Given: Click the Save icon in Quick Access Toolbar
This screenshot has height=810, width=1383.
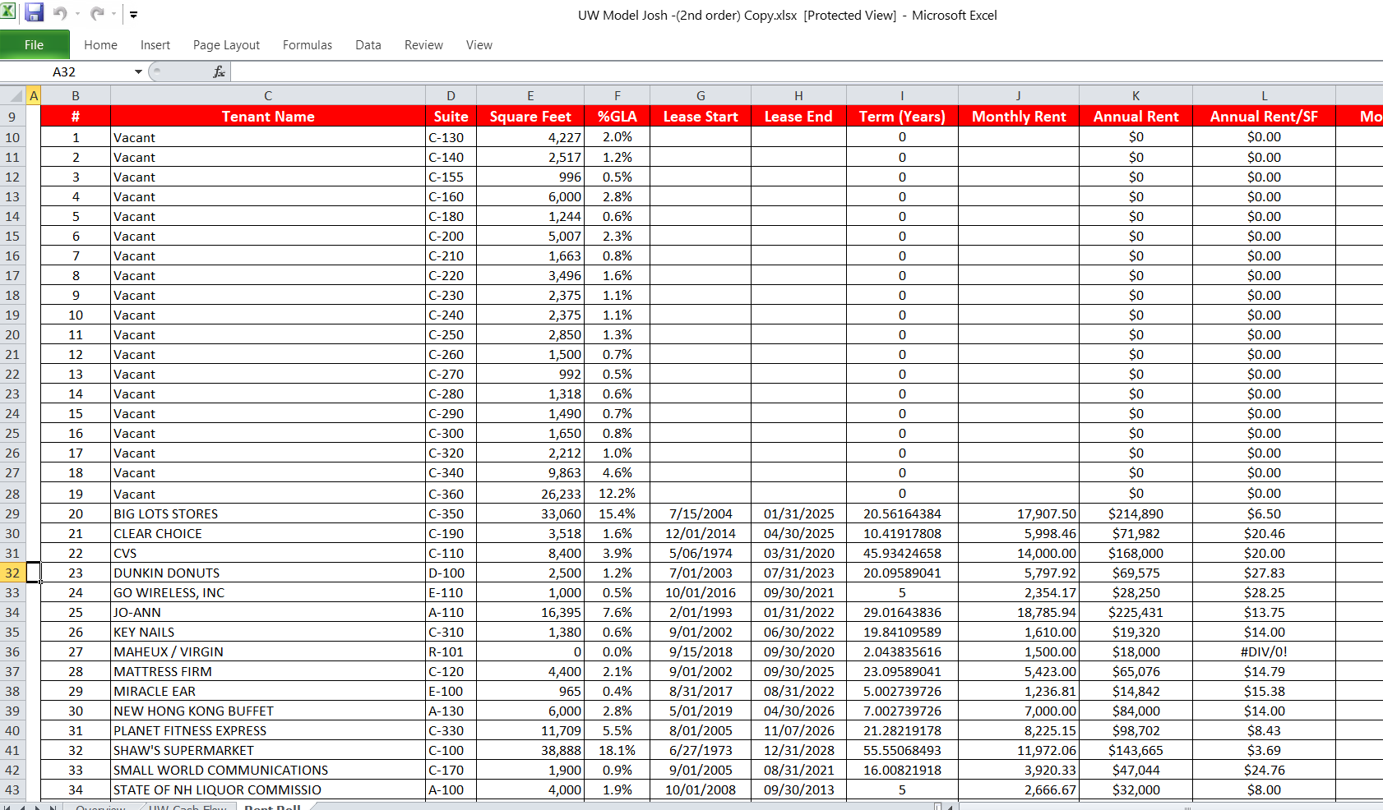Looking at the screenshot, I should [x=34, y=13].
